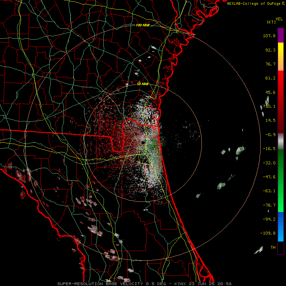Click the 107.8 velocity scale value
The height and width of the screenshot is (286, 286).
[x=269, y=36]
